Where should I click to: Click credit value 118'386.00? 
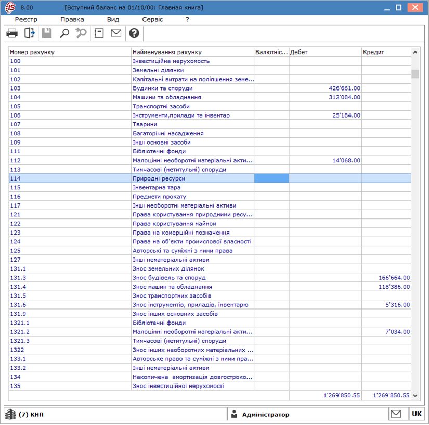click(x=394, y=287)
